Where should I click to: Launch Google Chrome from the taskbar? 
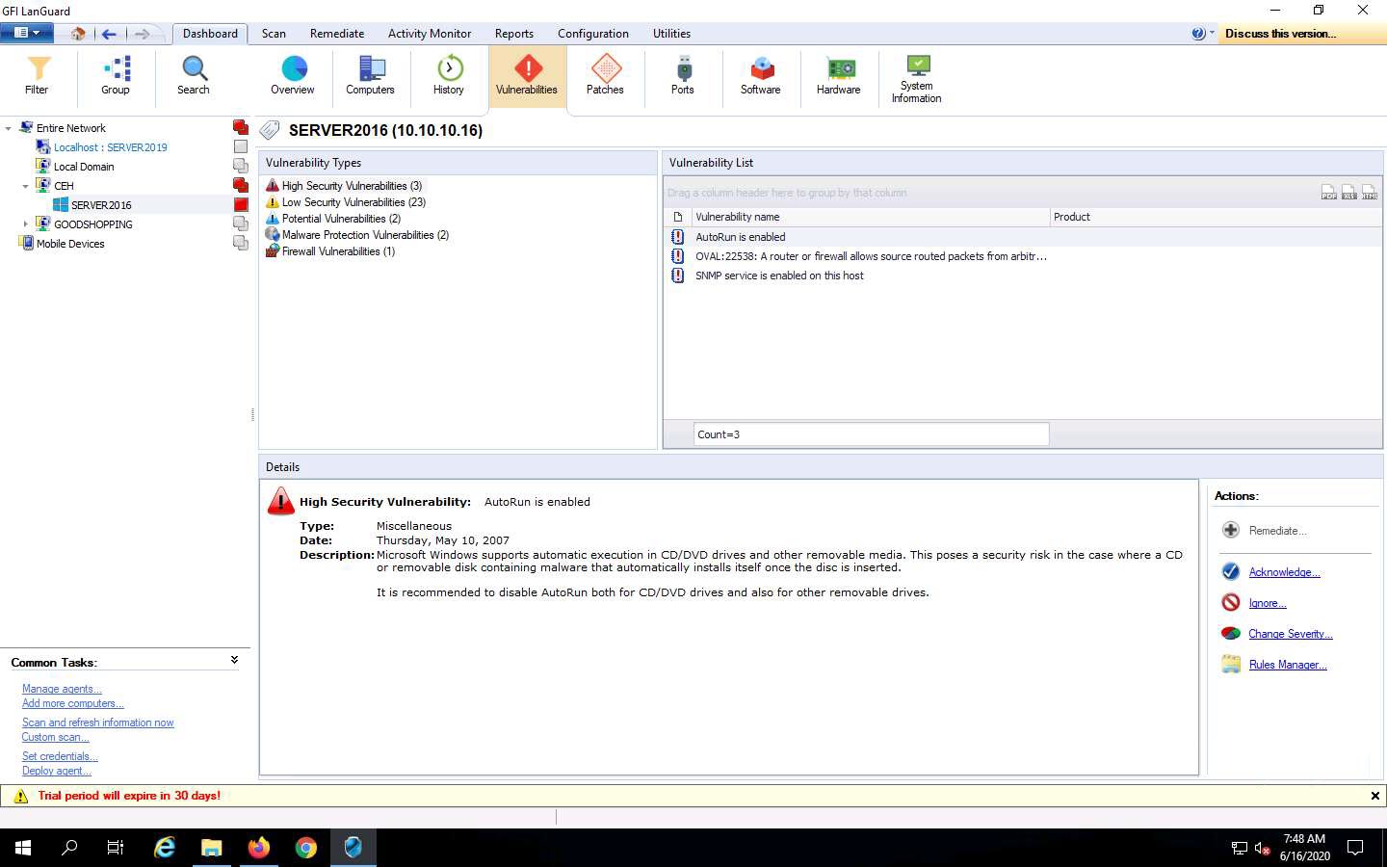click(306, 848)
